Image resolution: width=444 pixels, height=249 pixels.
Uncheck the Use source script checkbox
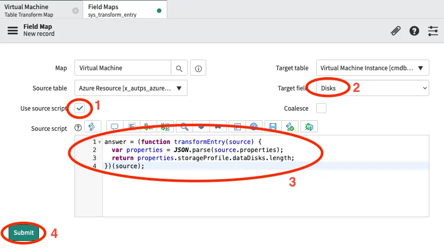[80, 108]
